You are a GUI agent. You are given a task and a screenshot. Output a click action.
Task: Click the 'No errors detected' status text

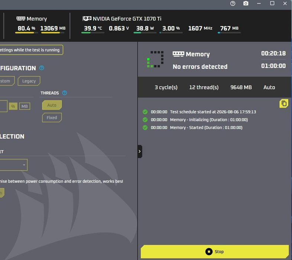point(200,67)
